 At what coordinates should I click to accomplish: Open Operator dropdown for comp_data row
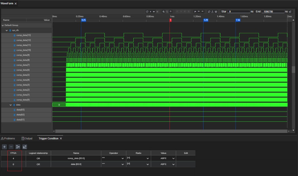123,158
